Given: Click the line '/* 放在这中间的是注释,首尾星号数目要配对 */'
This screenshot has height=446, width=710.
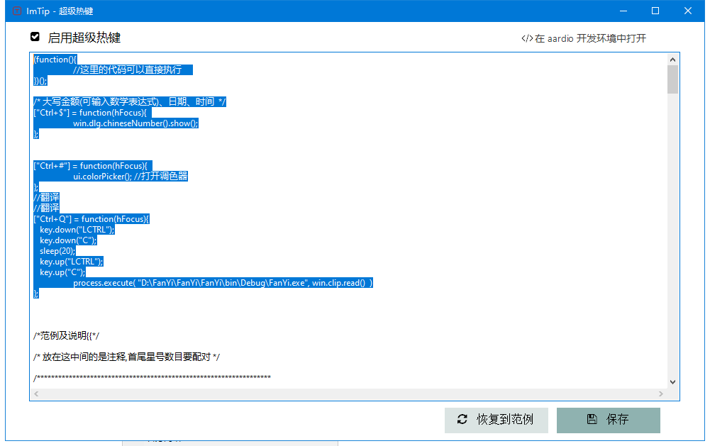Looking at the screenshot, I should tap(126, 357).
